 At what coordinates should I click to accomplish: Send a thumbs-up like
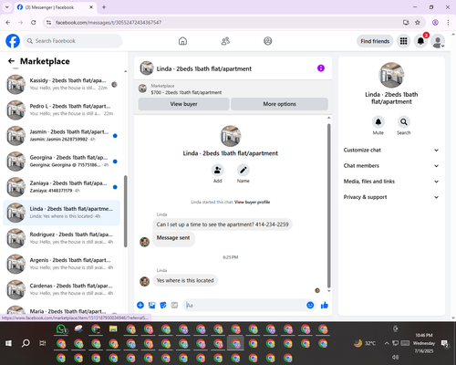pyautogui.click(x=325, y=305)
